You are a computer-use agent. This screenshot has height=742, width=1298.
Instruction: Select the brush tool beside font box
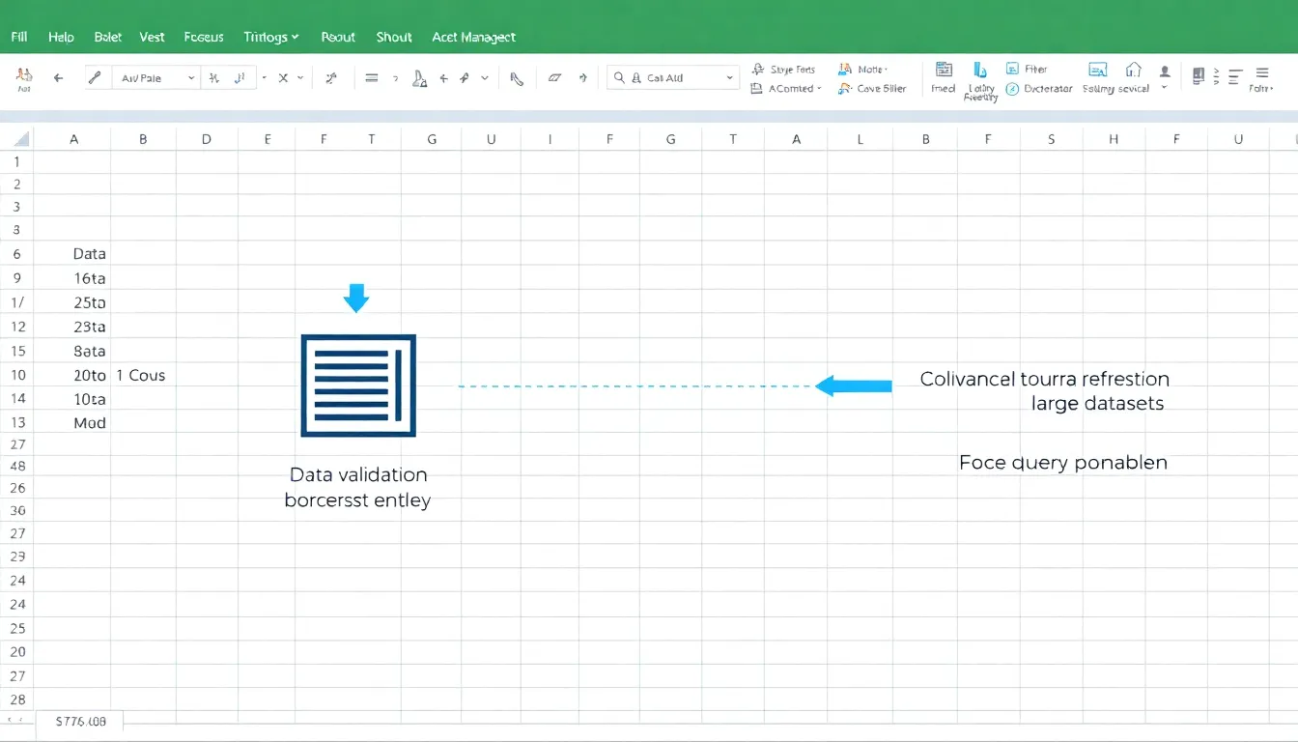[x=94, y=78]
